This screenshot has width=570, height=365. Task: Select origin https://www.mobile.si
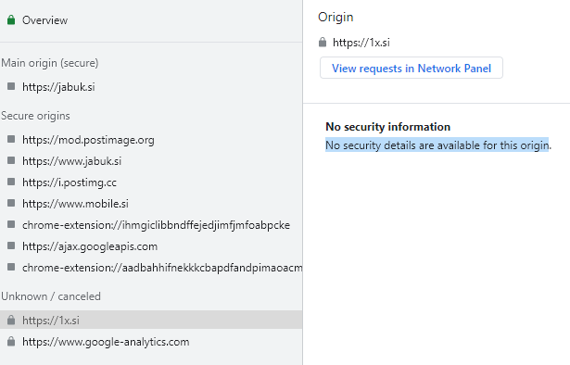(151, 204)
